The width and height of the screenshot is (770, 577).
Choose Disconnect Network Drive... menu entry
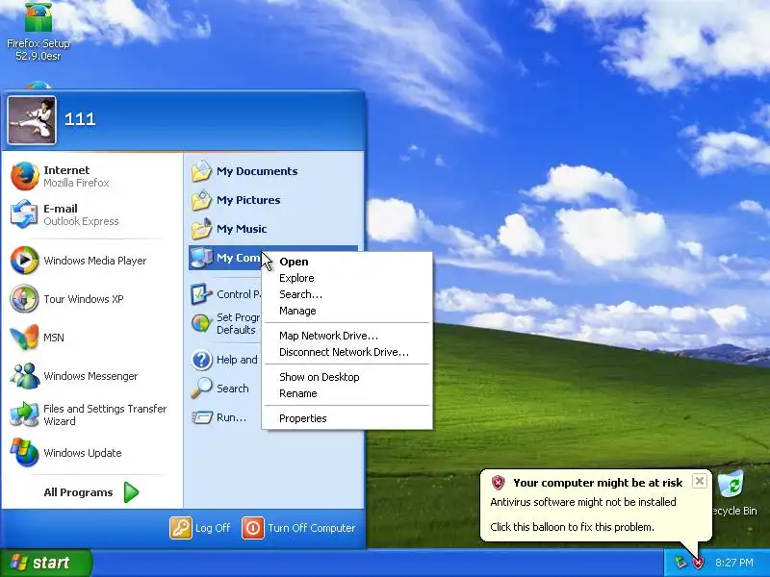pyautogui.click(x=347, y=352)
